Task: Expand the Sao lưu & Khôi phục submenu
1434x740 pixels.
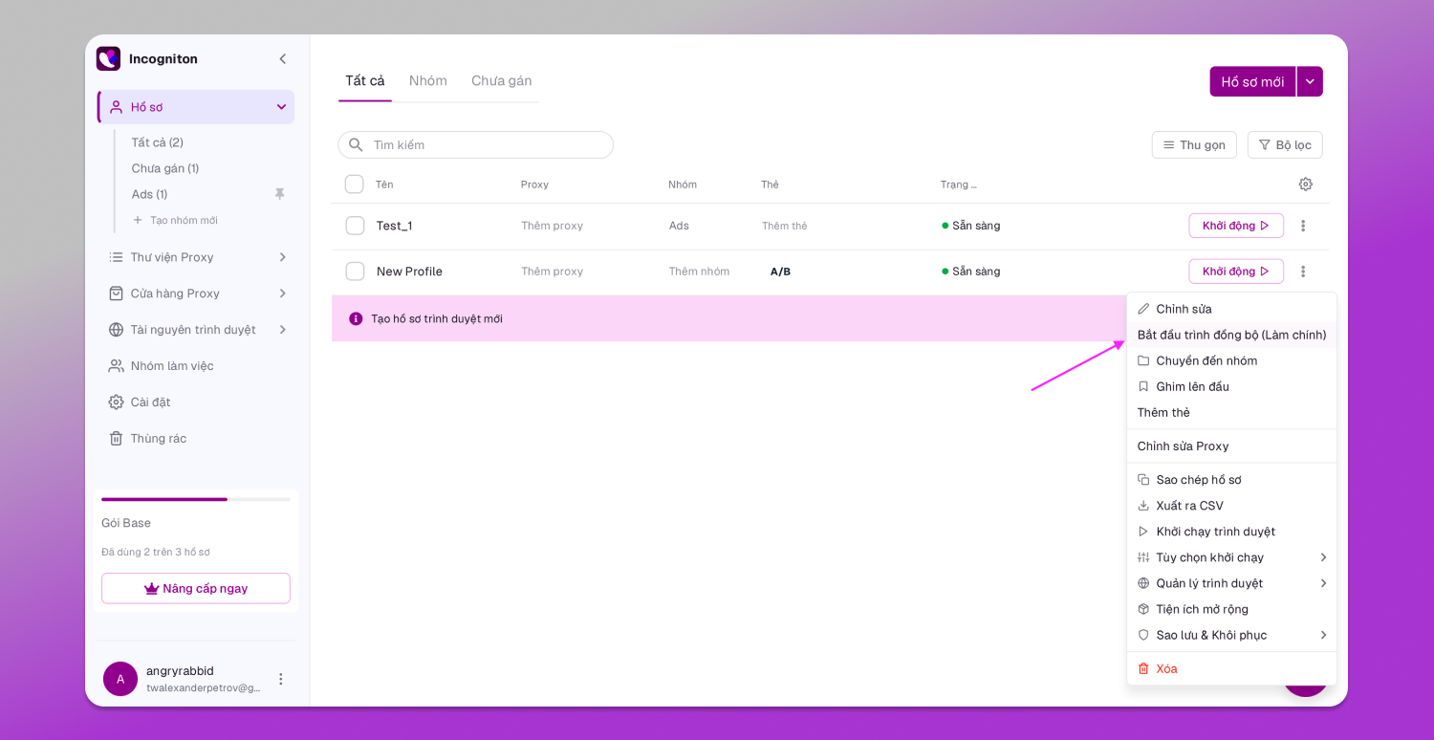Action: coord(1231,635)
